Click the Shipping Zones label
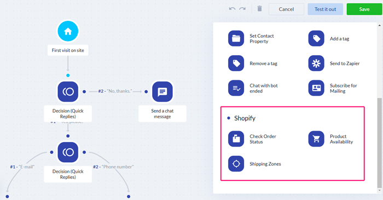This screenshot has height=200, width=383. [x=265, y=164]
